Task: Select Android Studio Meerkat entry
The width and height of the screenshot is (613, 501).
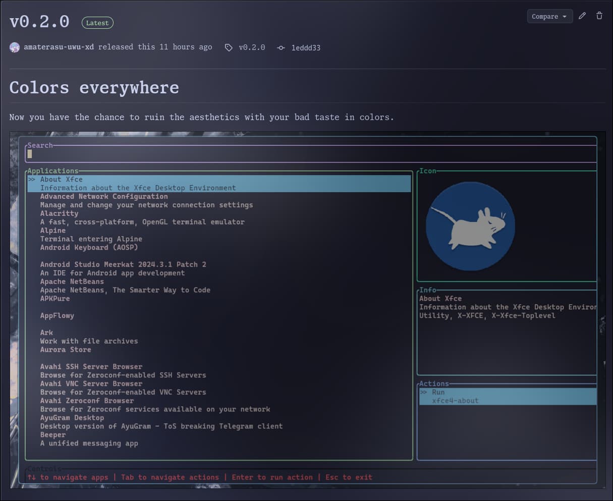Action: pos(123,264)
